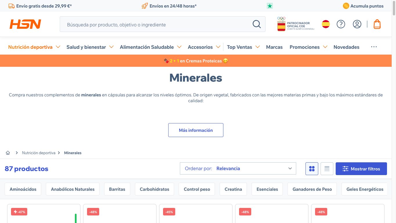Click Acumula puntos link
Viewport: 396px width, 223px height.
tap(367, 6)
